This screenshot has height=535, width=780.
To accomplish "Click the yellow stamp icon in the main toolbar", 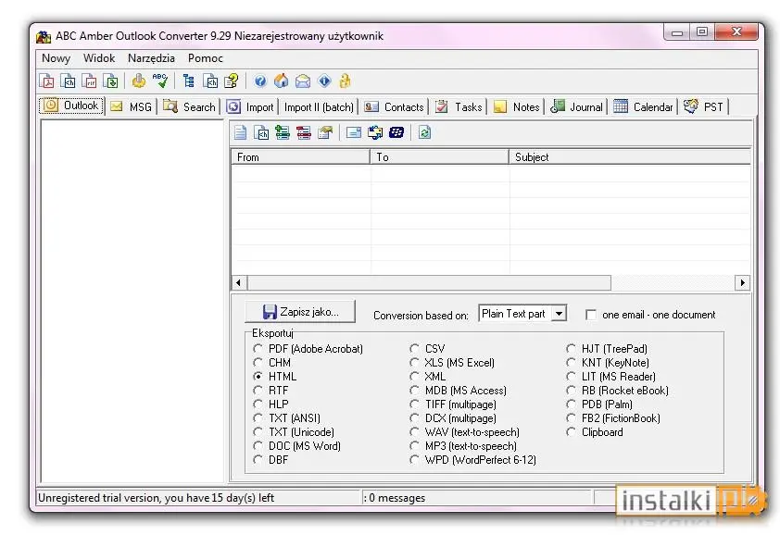I will pos(139,81).
